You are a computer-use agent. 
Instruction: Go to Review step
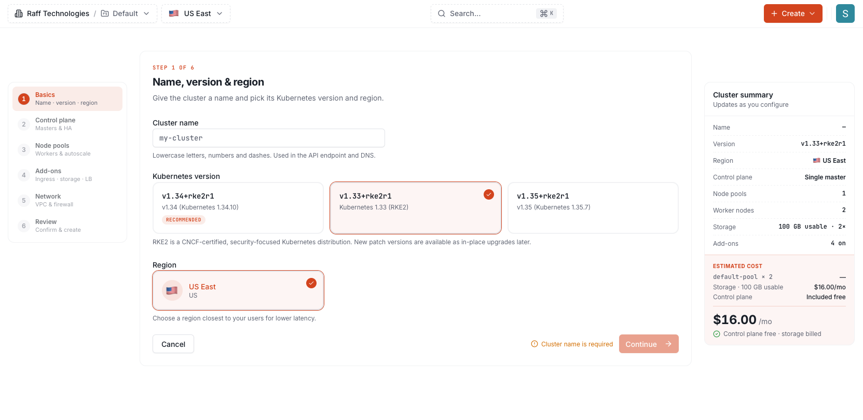(x=67, y=226)
